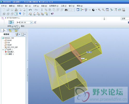The width and height of the screenshot is (129, 104).
Task: Switch to the Model Tree navigator tab
Action: [4, 30]
